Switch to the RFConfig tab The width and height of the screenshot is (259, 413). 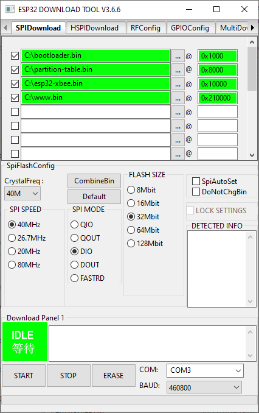(145, 28)
